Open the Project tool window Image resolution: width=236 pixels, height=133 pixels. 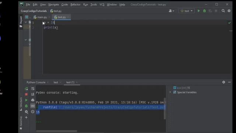pos(21,22)
